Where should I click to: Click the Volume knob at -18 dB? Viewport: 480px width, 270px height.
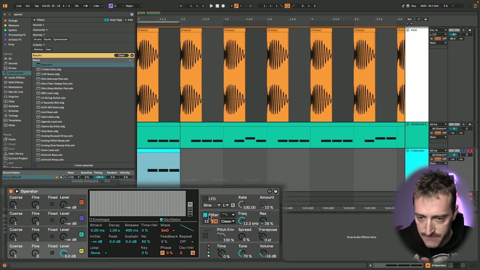pyautogui.click(x=264, y=254)
